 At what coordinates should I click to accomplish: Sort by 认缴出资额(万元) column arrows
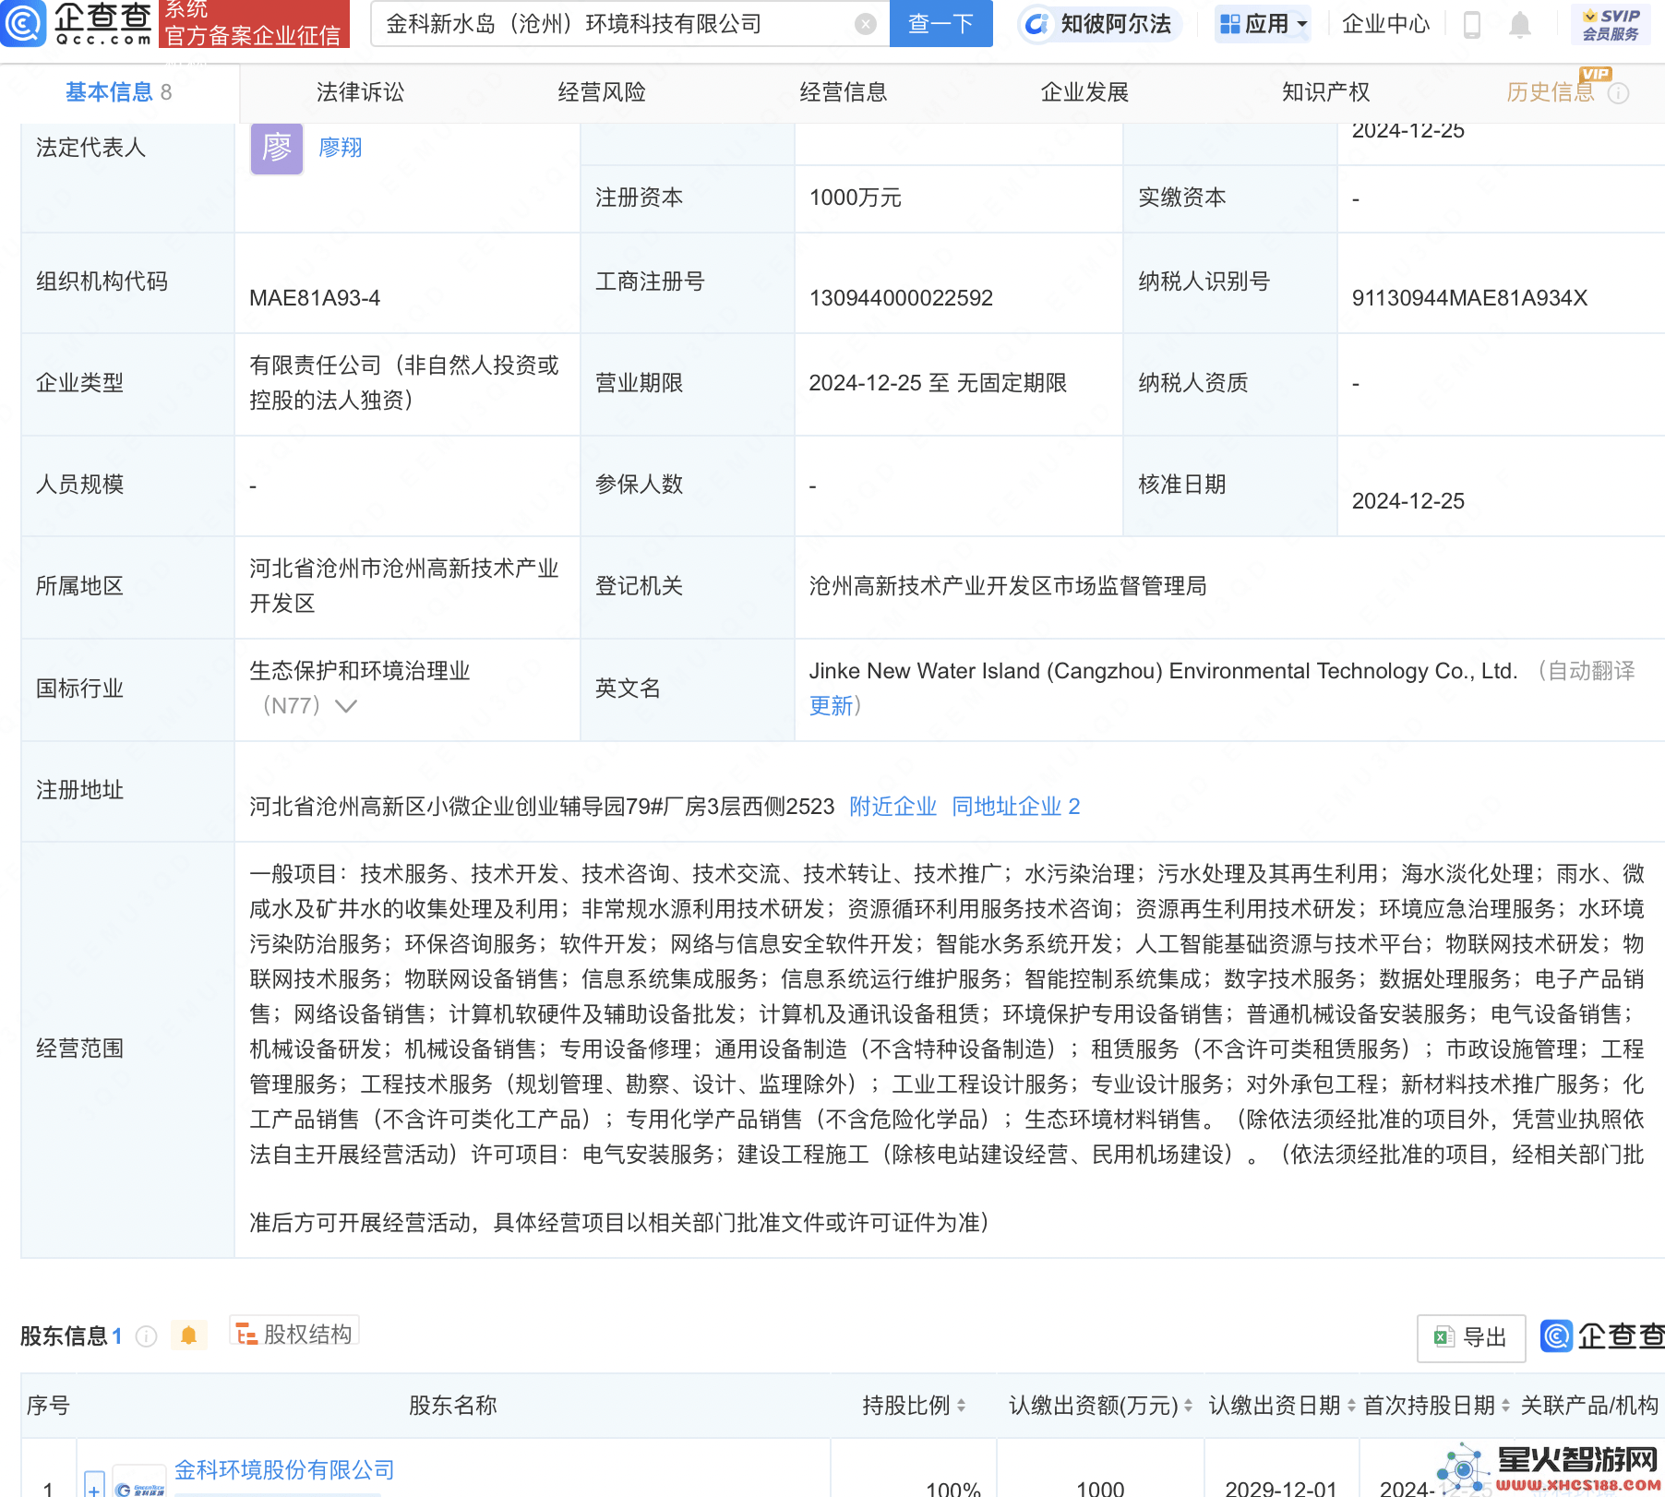click(x=1188, y=1406)
